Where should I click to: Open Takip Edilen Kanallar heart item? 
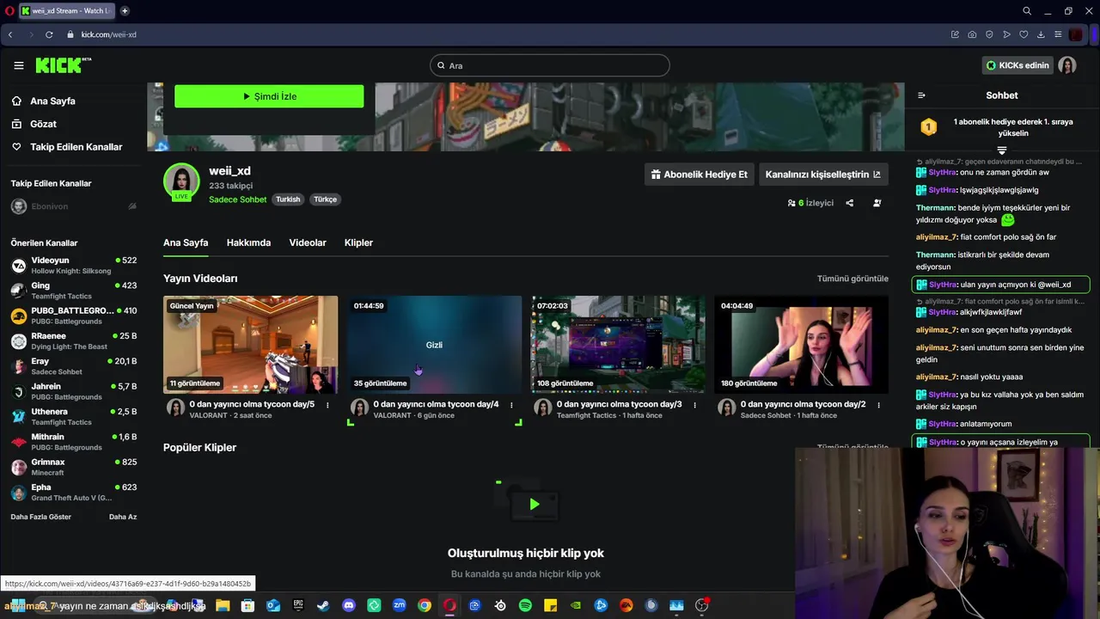pyautogui.click(x=67, y=147)
